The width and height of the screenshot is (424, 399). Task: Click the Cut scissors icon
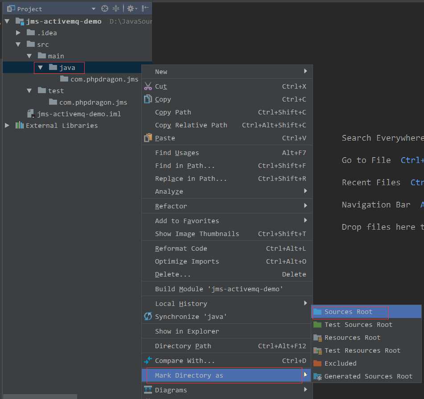click(148, 86)
